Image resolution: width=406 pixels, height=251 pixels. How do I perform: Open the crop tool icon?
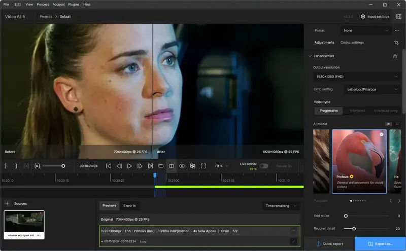coord(396,43)
